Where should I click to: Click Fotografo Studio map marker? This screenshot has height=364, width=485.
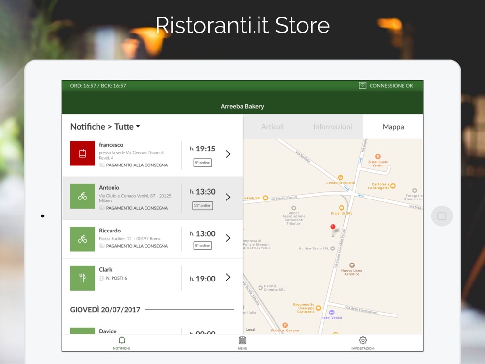(x=415, y=190)
